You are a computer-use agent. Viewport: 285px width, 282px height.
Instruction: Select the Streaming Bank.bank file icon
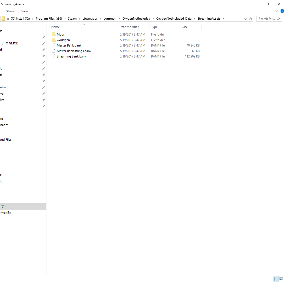(54, 56)
